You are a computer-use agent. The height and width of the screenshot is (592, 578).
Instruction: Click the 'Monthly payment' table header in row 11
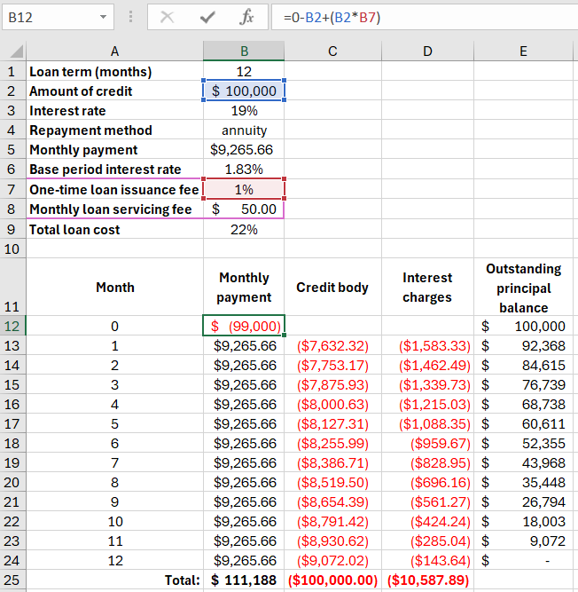244,288
